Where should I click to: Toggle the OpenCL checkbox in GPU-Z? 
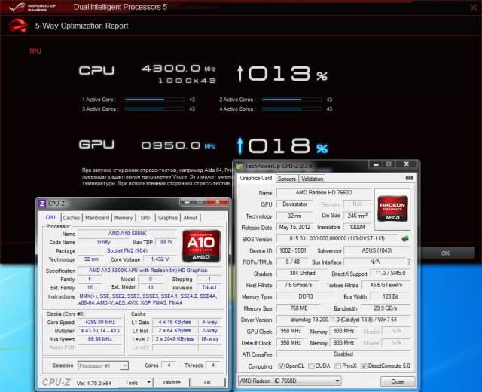(281, 366)
